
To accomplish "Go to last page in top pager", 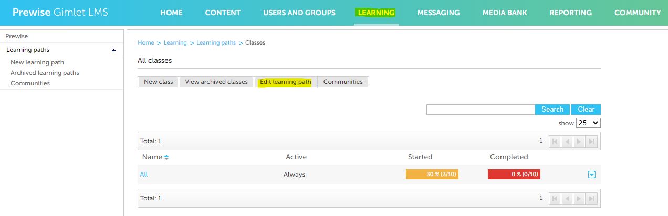I will coord(592,141).
